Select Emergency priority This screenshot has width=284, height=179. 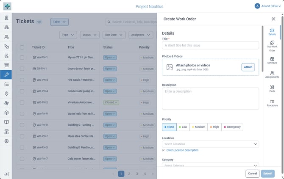click(232, 127)
